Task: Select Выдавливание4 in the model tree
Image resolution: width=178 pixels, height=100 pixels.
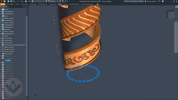Action: [9, 25]
